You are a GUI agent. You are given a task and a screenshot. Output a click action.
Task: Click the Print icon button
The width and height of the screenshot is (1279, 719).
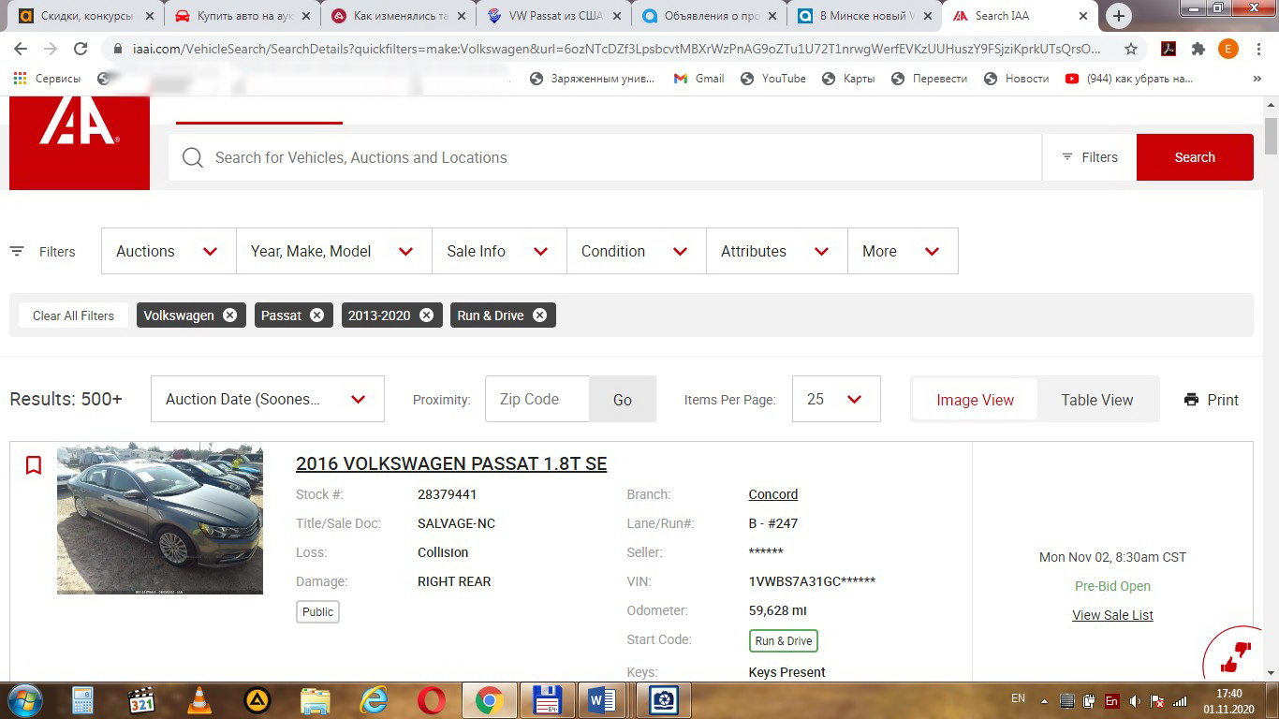[x=1211, y=400]
